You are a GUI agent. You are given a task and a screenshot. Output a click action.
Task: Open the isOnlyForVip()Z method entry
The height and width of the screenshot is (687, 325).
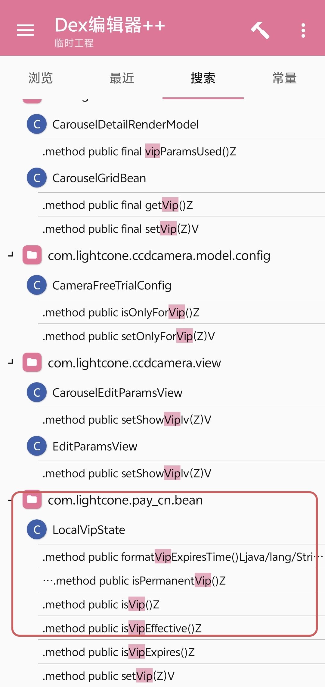click(x=181, y=312)
